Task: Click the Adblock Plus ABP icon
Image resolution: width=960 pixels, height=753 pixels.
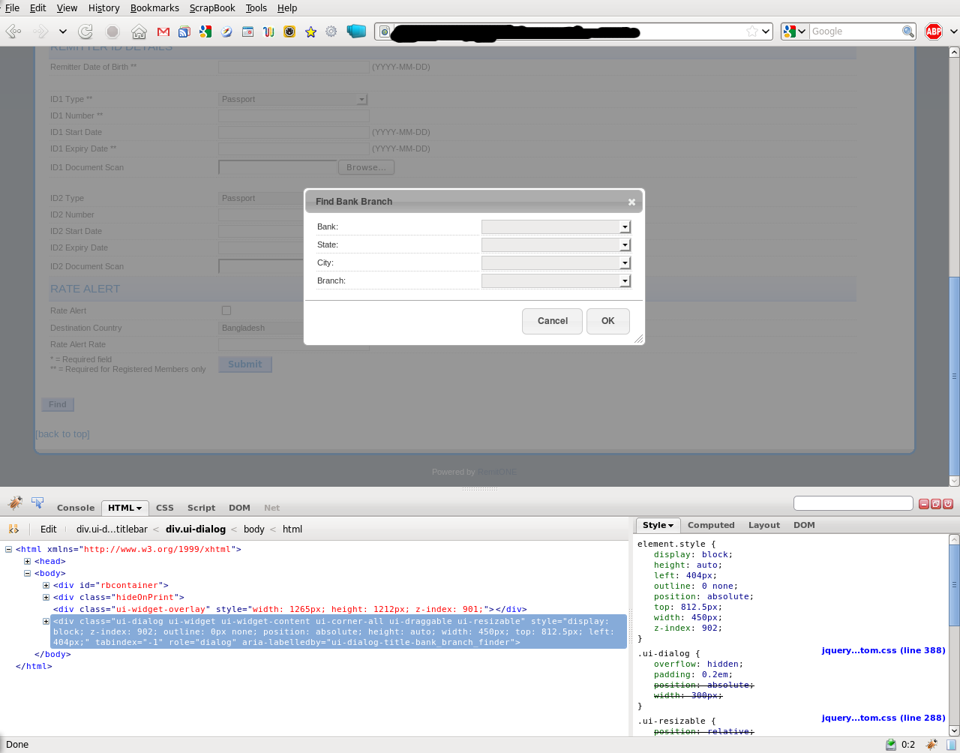Action: [933, 31]
